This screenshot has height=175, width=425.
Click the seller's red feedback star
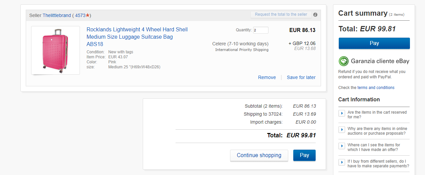pos(88,15)
